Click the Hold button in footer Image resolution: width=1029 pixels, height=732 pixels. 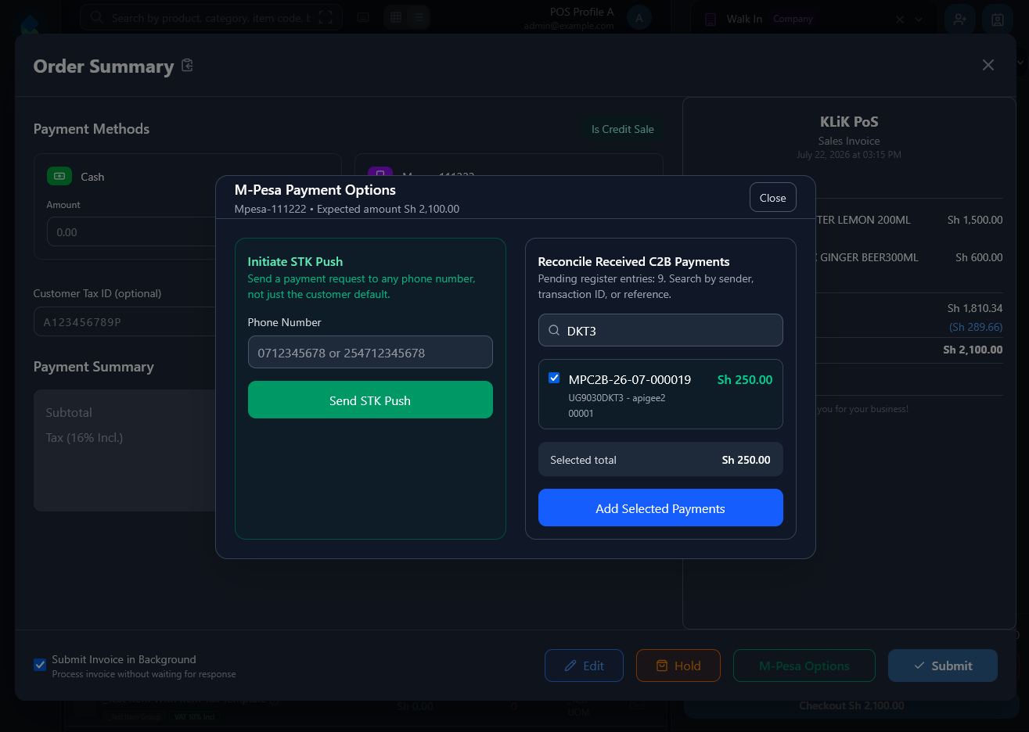click(x=678, y=666)
